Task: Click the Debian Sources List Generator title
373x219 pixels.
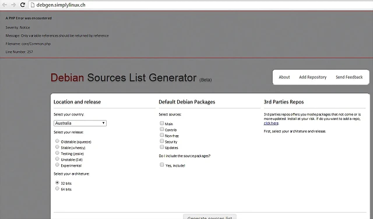Action: pos(124,77)
